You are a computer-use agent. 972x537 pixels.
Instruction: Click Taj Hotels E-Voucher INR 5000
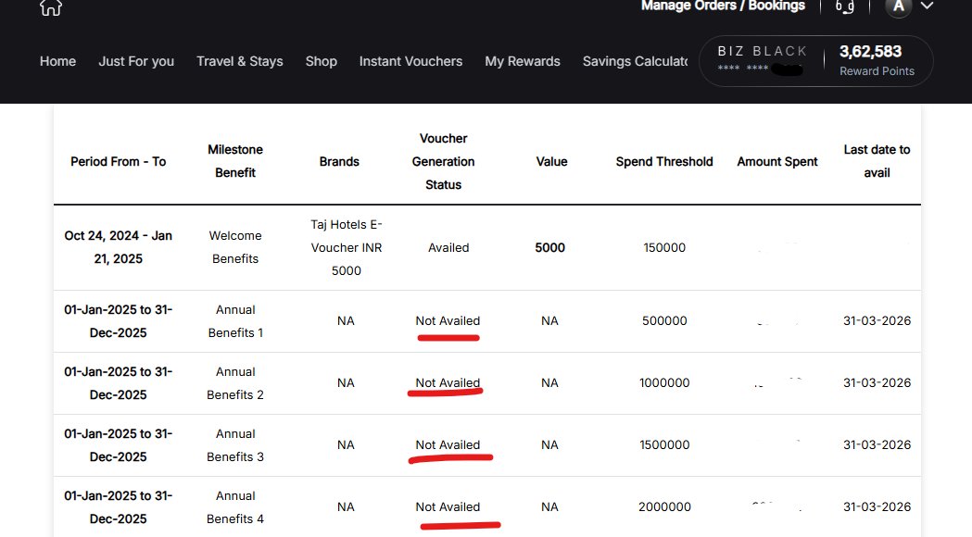click(346, 248)
